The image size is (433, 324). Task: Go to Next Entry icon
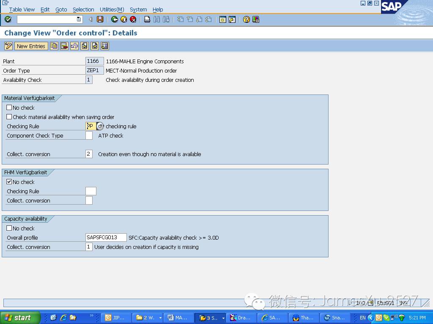(x=95, y=46)
